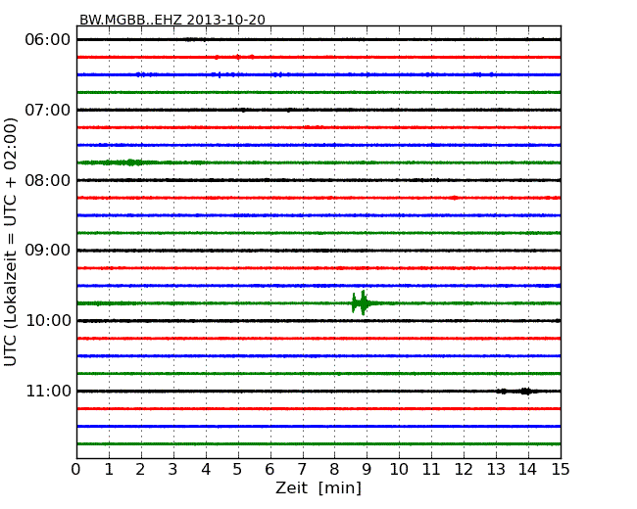
Task: Click the red trace blip near minute 5
Action: point(238,57)
